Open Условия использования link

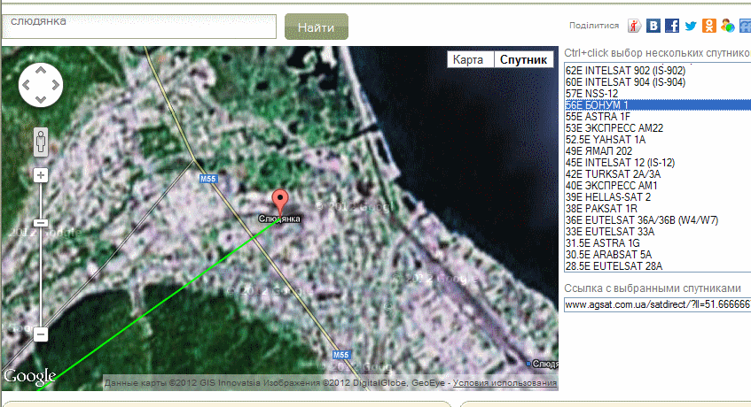(x=505, y=382)
